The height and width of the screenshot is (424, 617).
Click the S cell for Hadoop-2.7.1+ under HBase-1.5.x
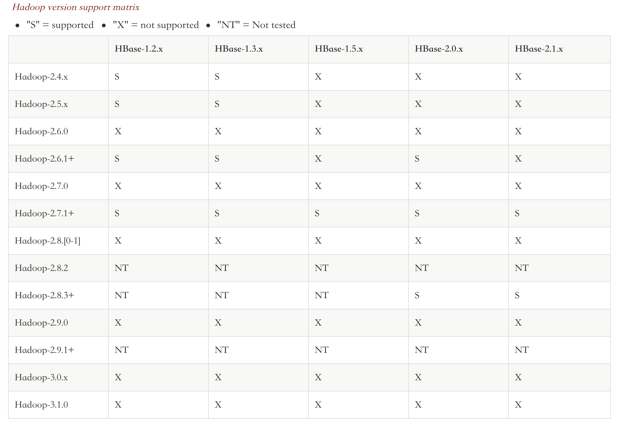click(x=317, y=213)
